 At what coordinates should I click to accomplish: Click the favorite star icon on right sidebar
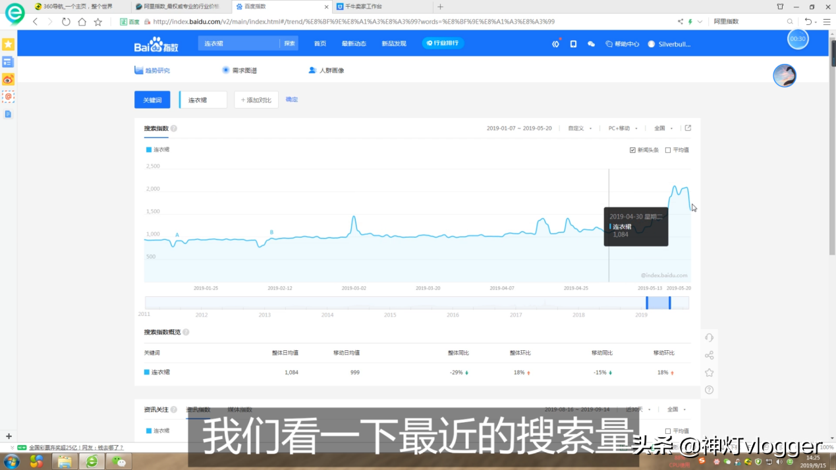click(x=709, y=373)
